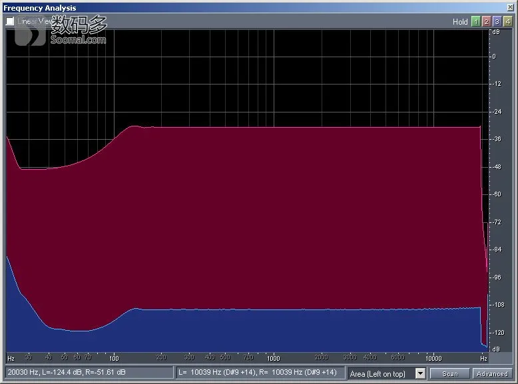Click the 1000 Hz axis label

click(x=273, y=358)
